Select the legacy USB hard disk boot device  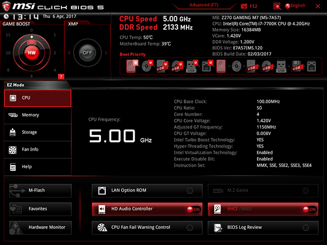pos(251,66)
